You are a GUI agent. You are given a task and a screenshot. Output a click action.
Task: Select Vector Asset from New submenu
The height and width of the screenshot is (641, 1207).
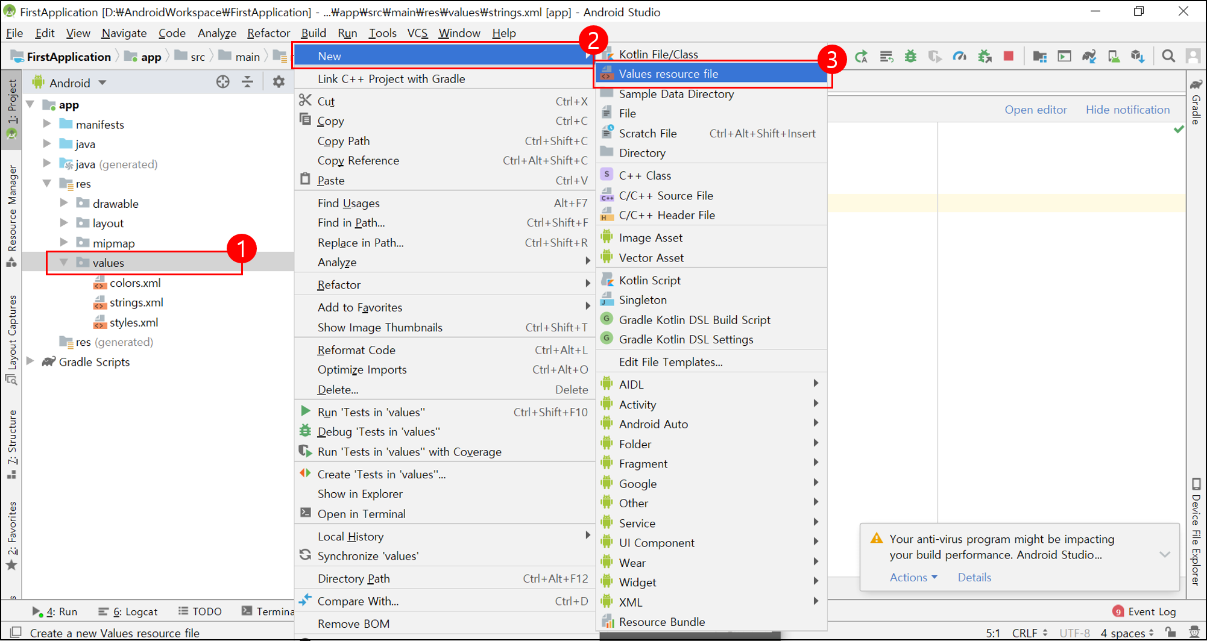click(711, 258)
